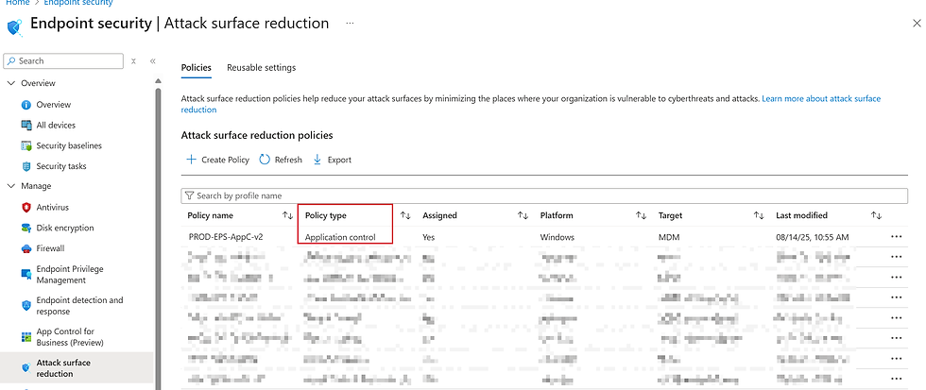Click Yes in Assigned column
The image size is (926, 390).
pos(429,237)
